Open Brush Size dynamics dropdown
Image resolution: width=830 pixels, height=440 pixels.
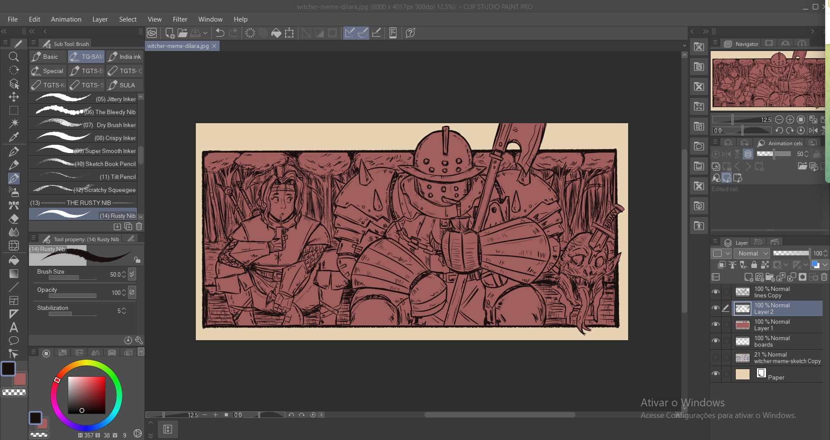click(x=132, y=274)
